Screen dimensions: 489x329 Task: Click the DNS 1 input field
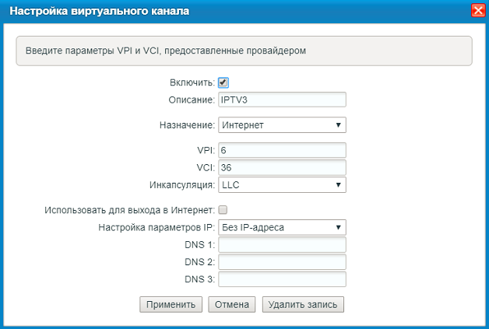(282, 245)
